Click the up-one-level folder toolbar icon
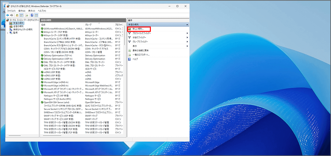The height and width of the screenshot is (156, 331). pos(17,15)
